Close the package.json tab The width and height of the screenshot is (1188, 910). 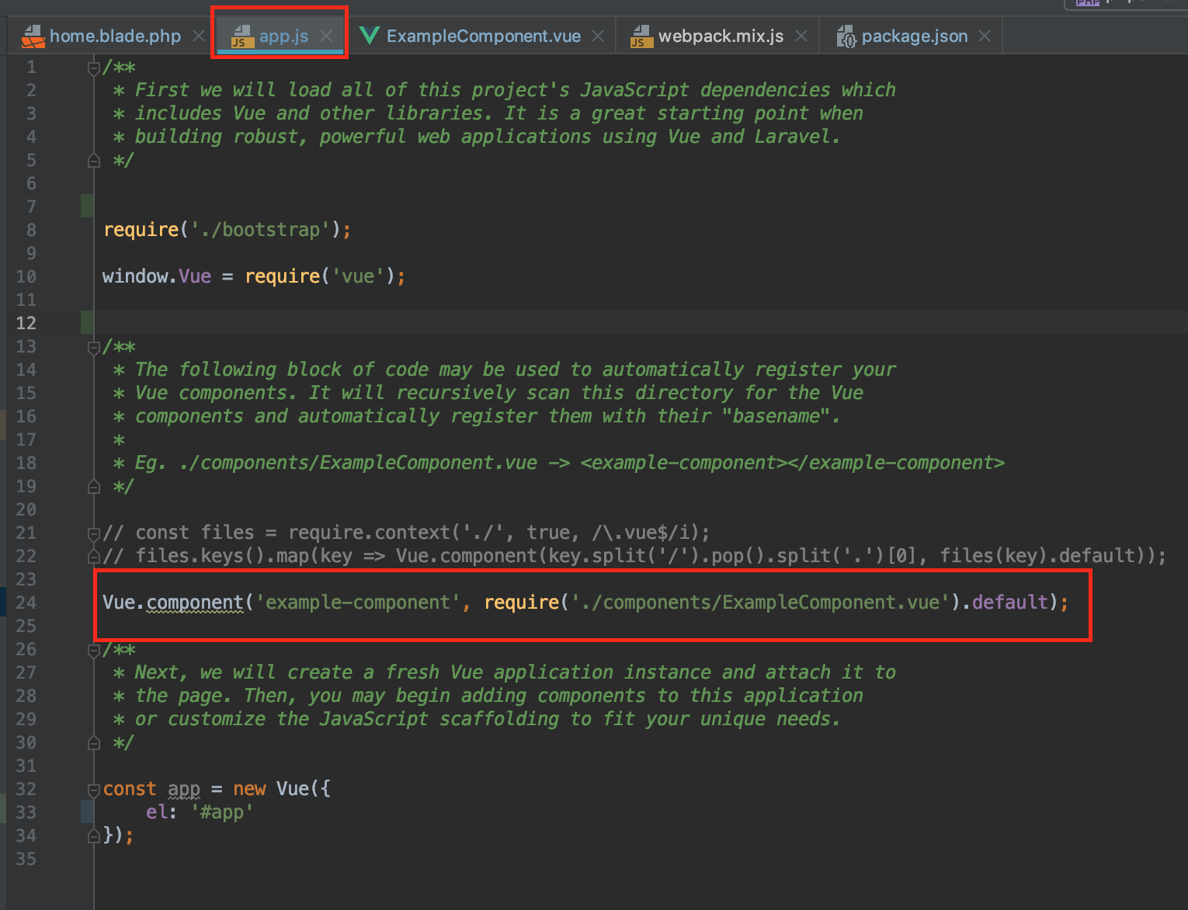pos(985,36)
